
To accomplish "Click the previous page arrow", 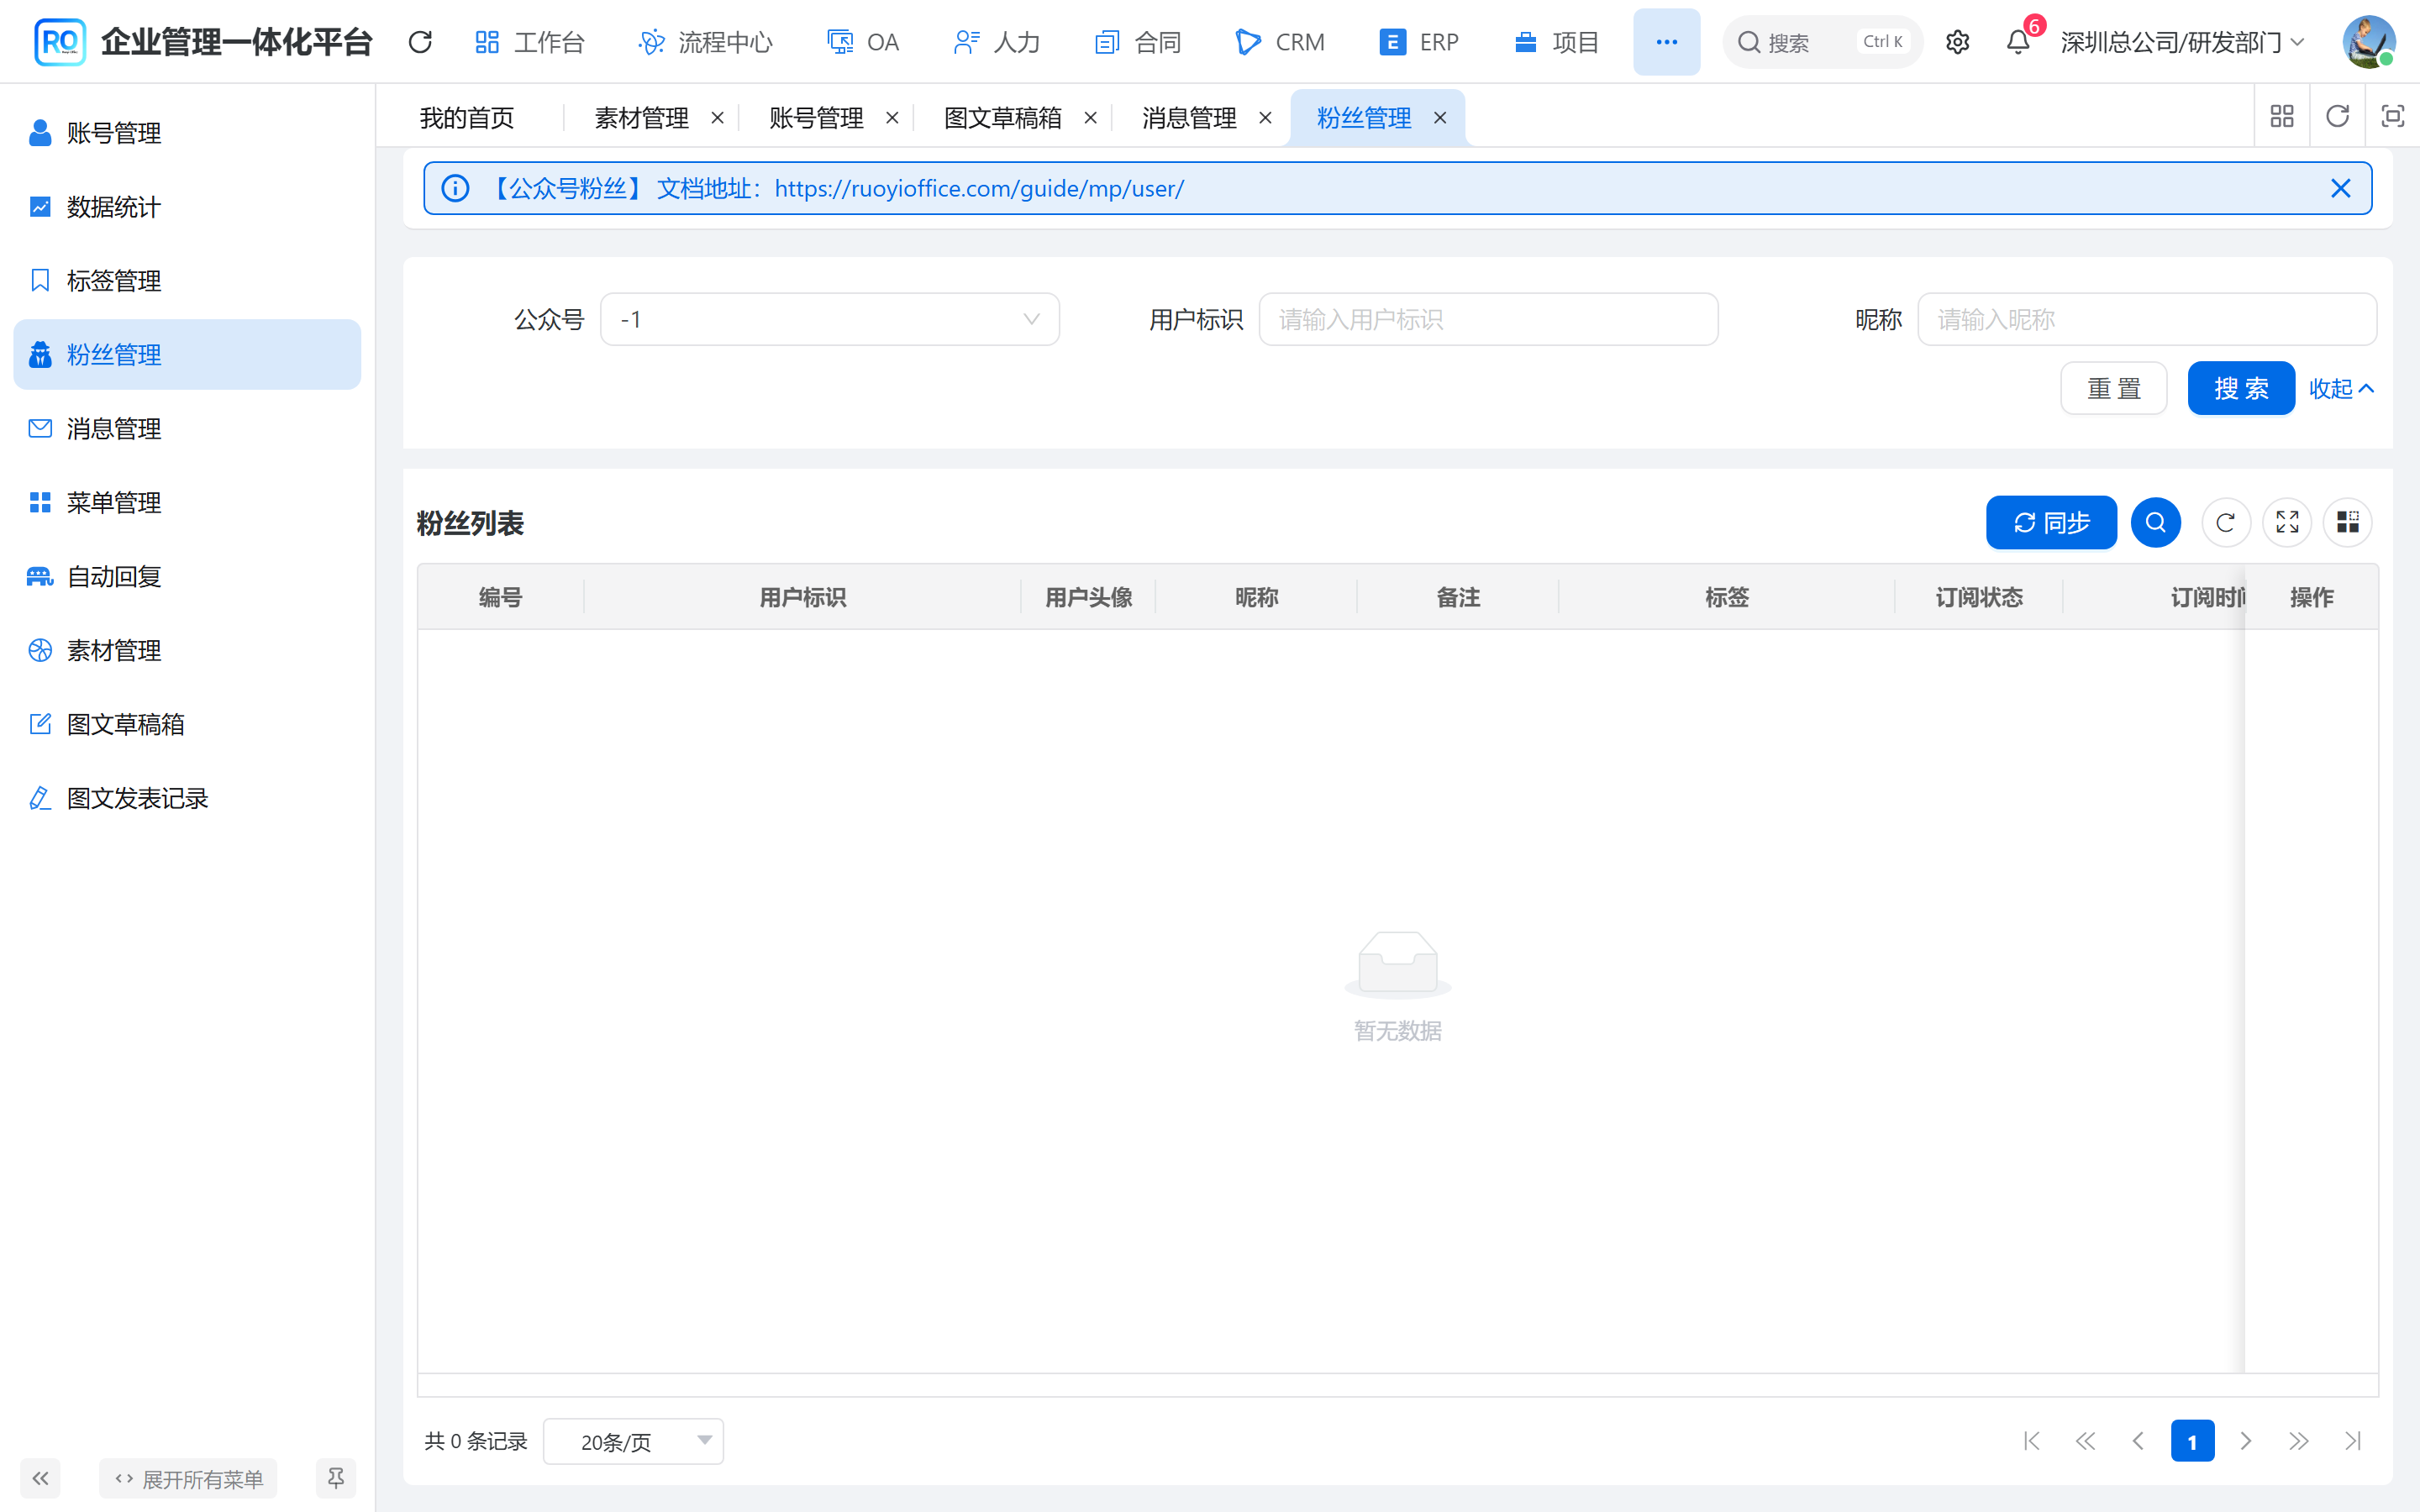I will point(2138,1441).
